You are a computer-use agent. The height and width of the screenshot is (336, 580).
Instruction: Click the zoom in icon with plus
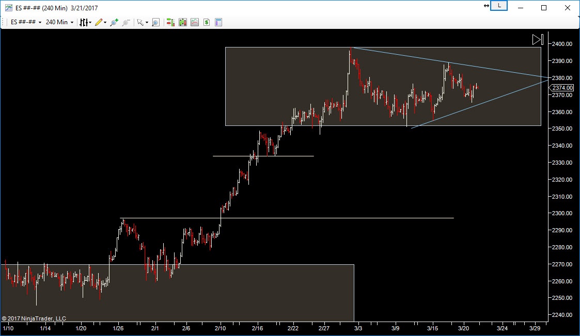coord(114,22)
